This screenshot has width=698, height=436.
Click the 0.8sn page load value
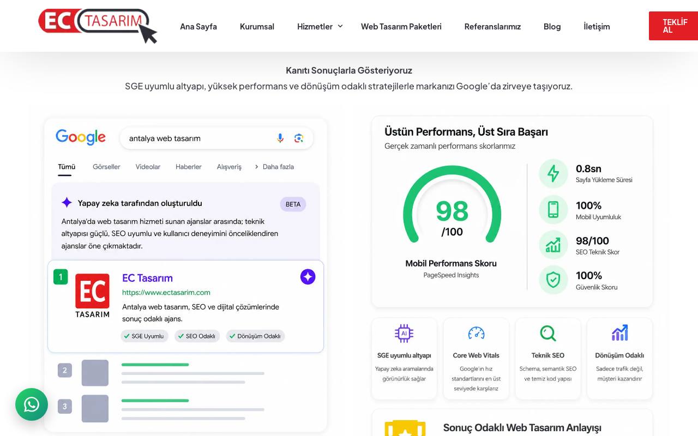point(588,169)
